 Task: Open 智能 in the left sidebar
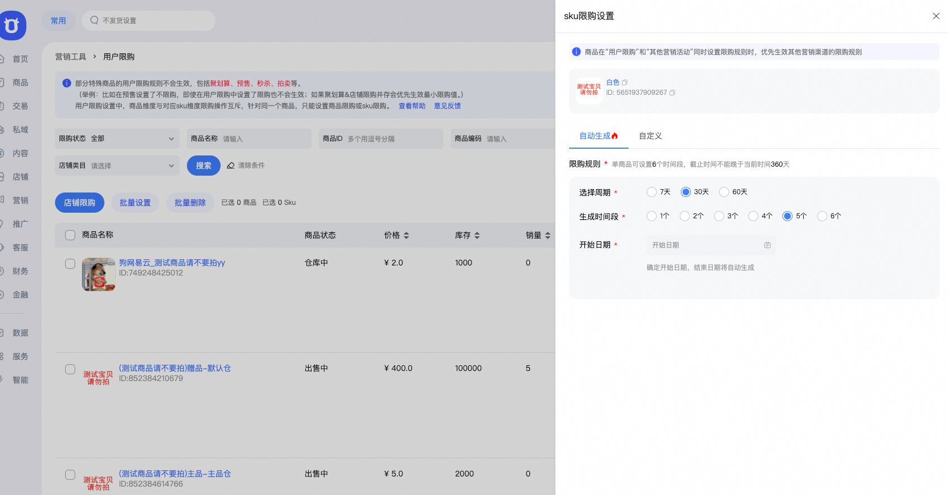20,380
